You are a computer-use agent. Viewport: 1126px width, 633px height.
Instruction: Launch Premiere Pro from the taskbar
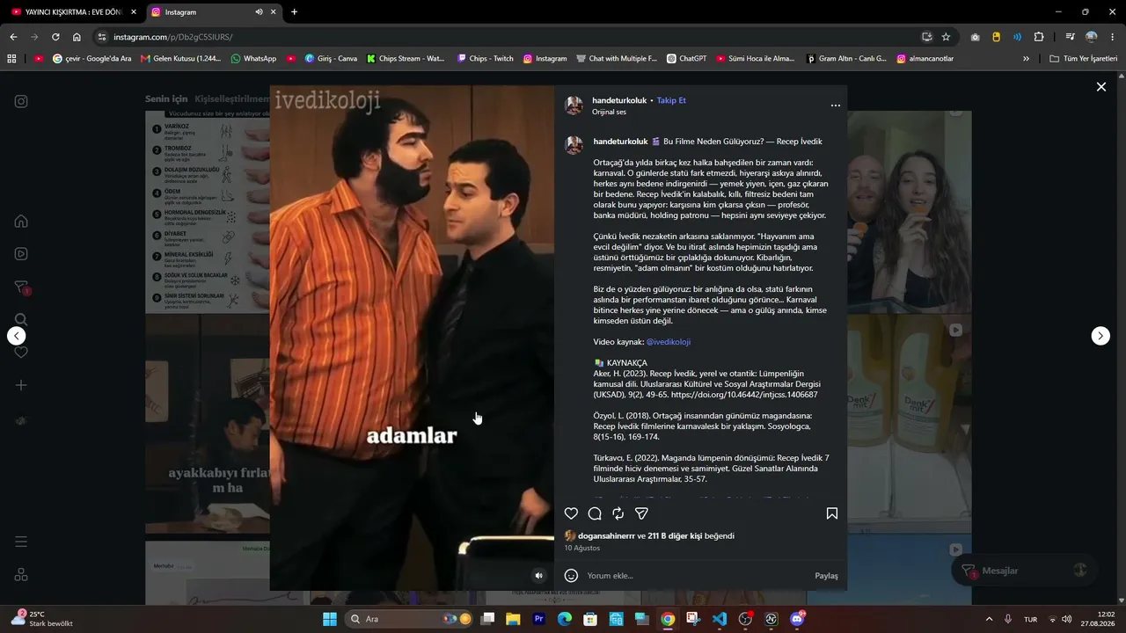(539, 619)
